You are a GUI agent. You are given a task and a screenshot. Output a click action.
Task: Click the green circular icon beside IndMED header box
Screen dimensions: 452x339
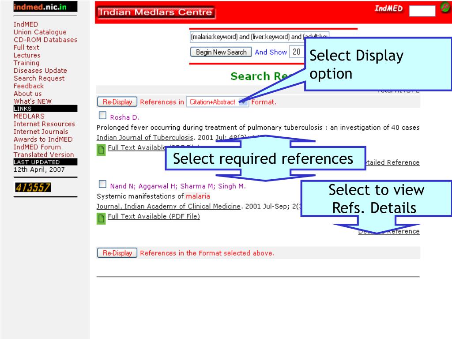(445, 7)
